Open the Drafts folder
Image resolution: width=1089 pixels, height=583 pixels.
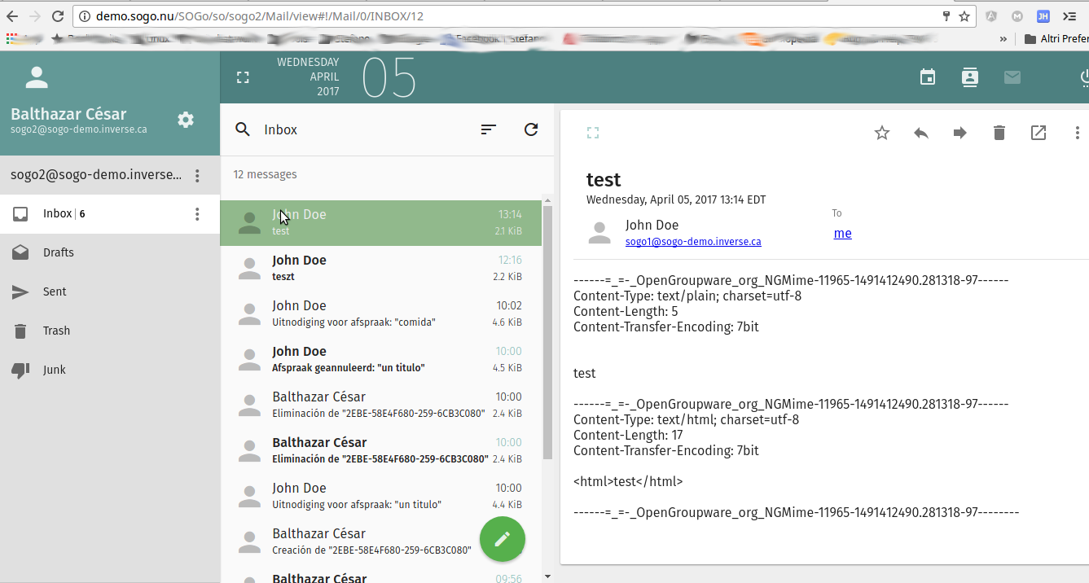point(59,252)
